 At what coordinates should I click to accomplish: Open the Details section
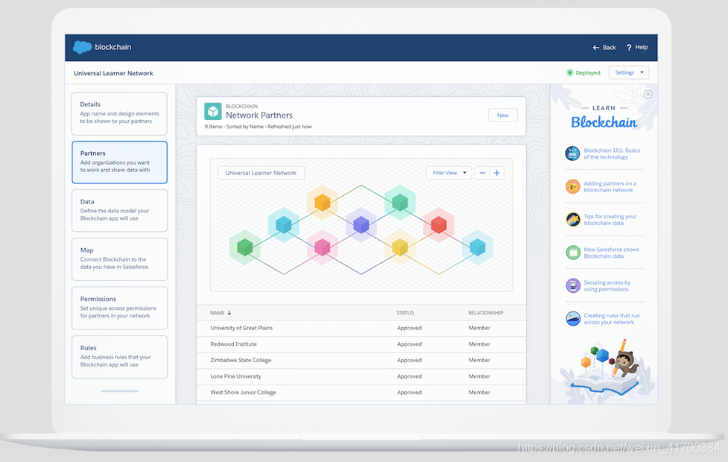[119, 114]
